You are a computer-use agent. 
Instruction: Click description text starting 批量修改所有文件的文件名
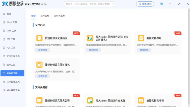coord(56,45)
